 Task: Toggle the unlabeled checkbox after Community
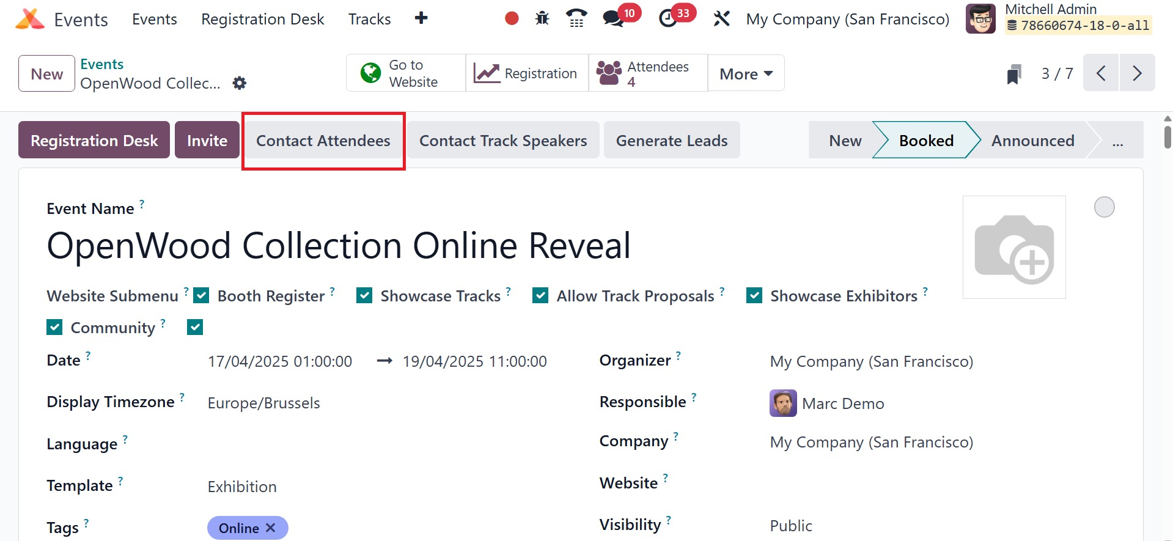[195, 327]
